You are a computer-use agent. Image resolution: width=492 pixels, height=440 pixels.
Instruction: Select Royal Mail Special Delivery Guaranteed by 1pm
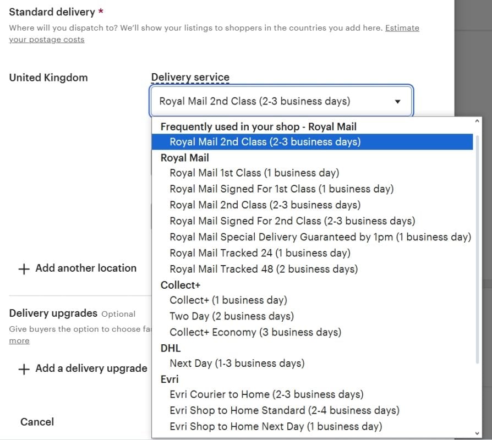point(320,237)
